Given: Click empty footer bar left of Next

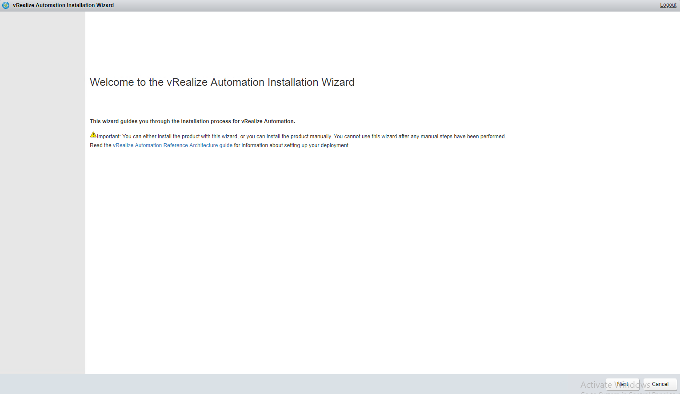Looking at the screenshot, I should coord(311,384).
